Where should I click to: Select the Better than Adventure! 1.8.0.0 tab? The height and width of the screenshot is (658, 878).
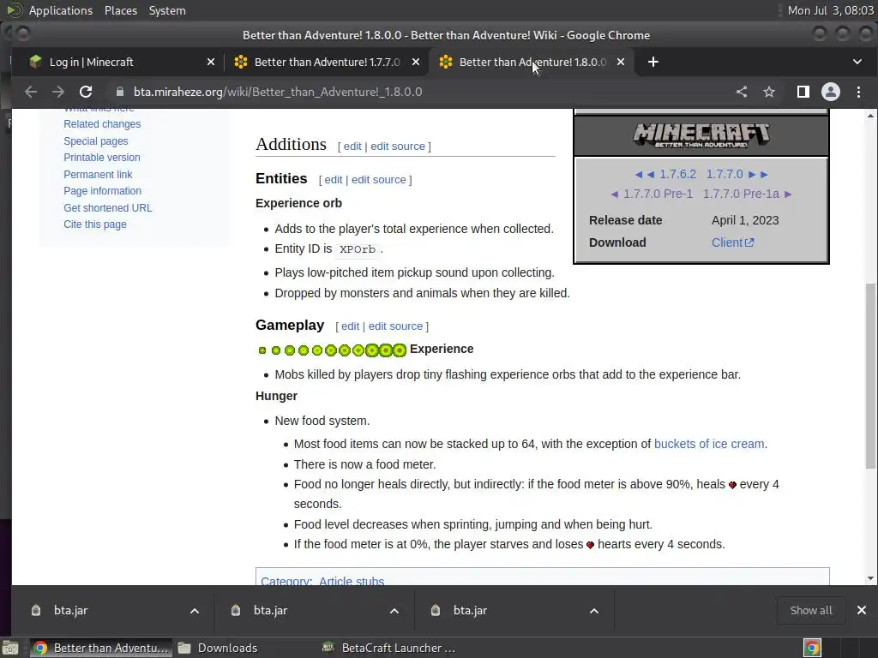532,62
